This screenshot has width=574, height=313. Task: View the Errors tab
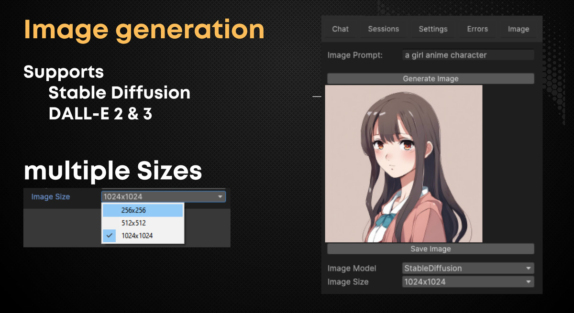tap(477, 29)
